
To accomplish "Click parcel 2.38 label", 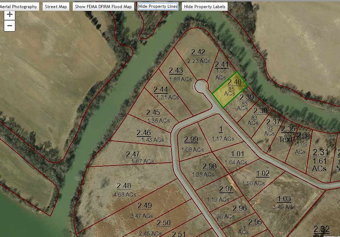I will point(260,111).
